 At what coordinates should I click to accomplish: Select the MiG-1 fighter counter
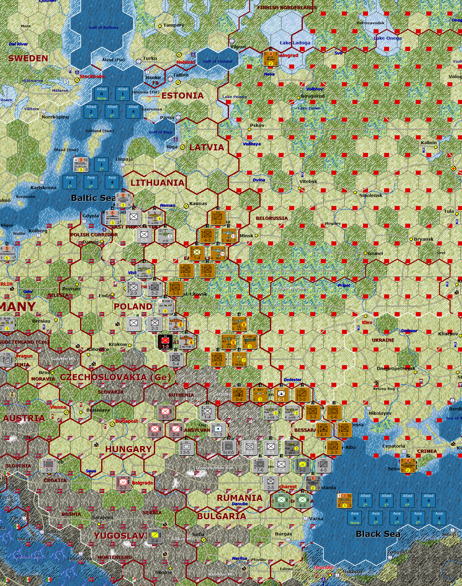click(x=260, y=395)
